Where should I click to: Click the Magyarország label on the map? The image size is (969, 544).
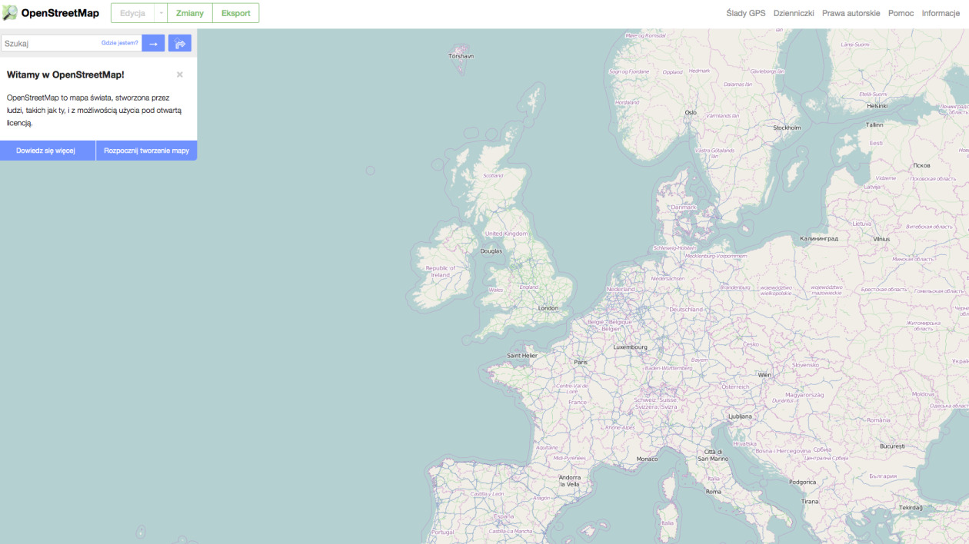click(x=804, y=395)
